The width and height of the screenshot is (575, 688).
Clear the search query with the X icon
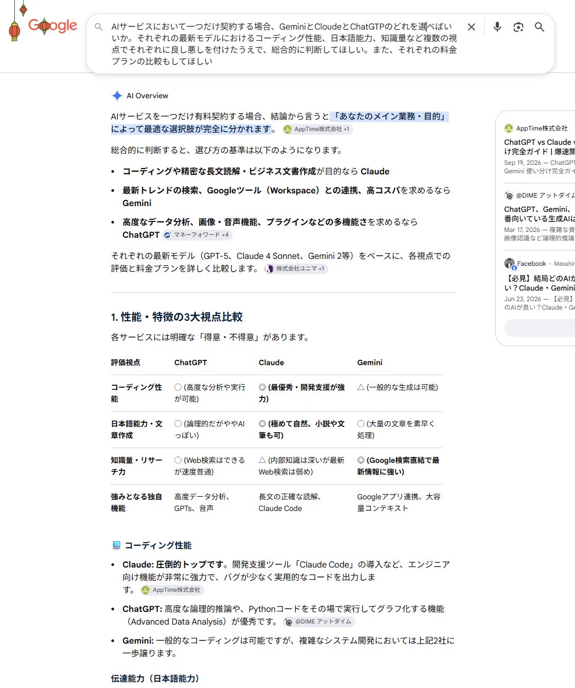click(x=472, y=27)
